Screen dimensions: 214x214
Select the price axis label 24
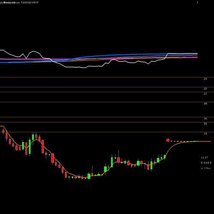click(205, 79)
